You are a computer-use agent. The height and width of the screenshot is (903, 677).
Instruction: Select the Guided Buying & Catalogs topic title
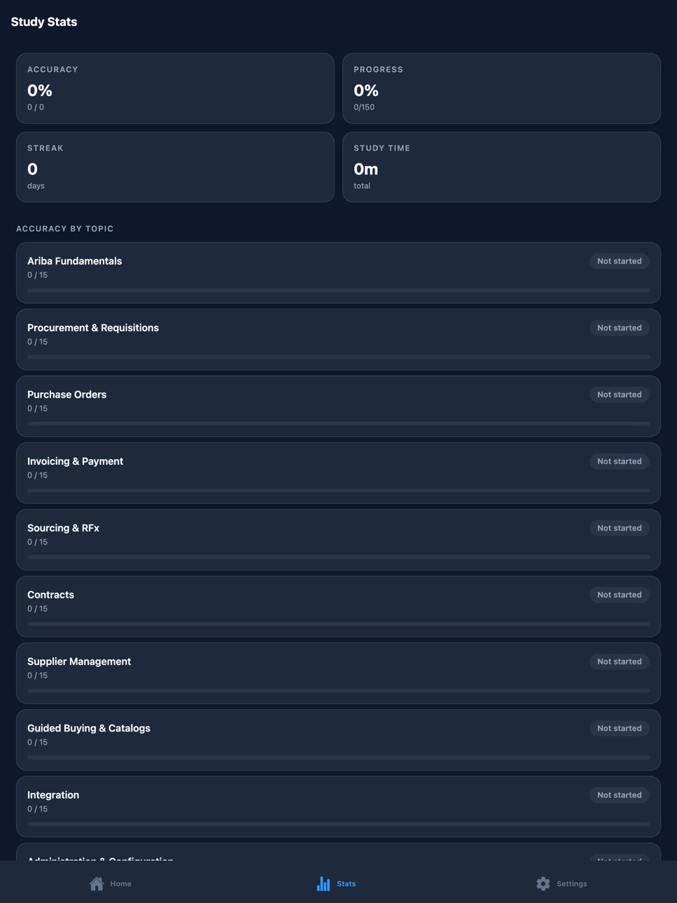click(x=89, y=728)
